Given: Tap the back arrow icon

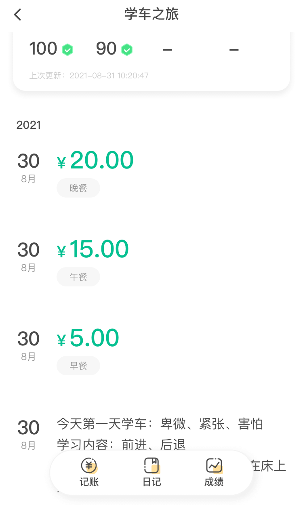Looking at the screenshot, I should click(x=17, y=15).
